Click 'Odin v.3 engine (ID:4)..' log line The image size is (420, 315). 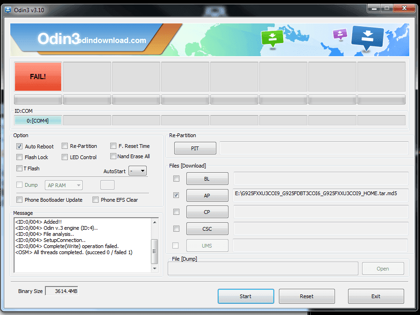tap(57, 228)
